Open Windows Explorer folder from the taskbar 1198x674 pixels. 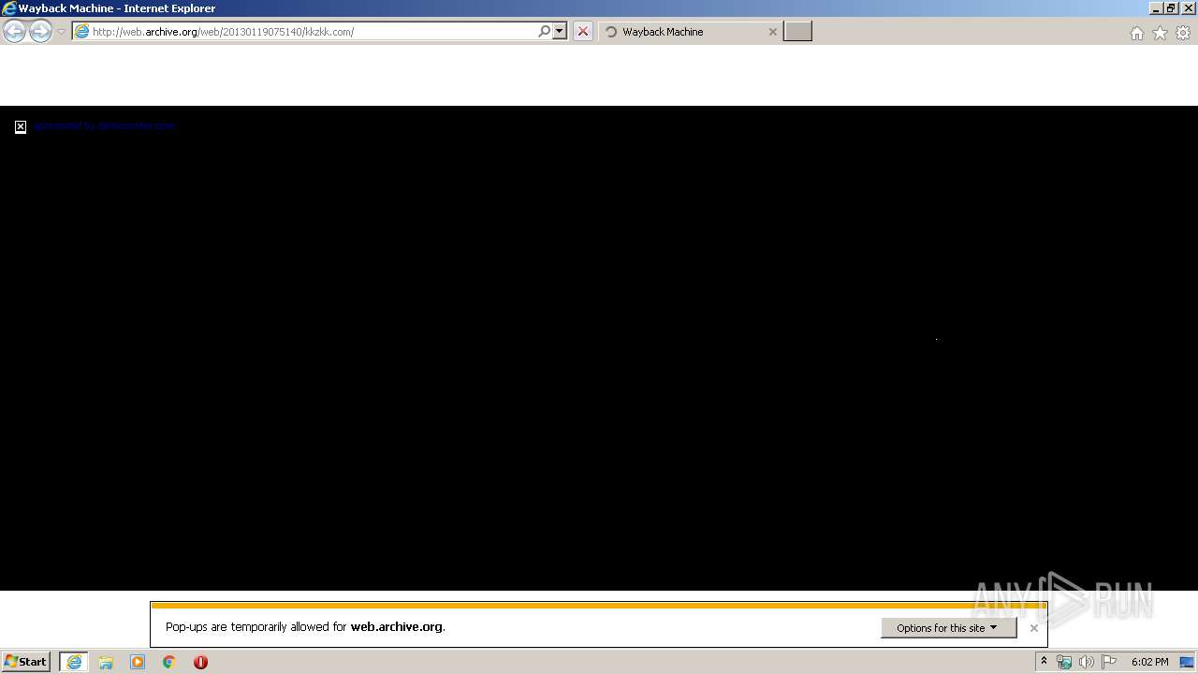(x=106, y=662)
